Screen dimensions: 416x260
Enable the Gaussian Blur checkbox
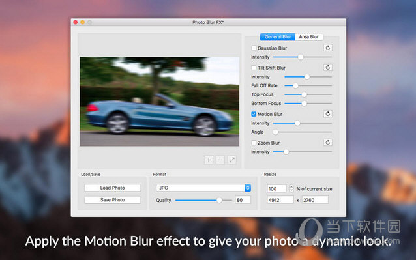254,48
